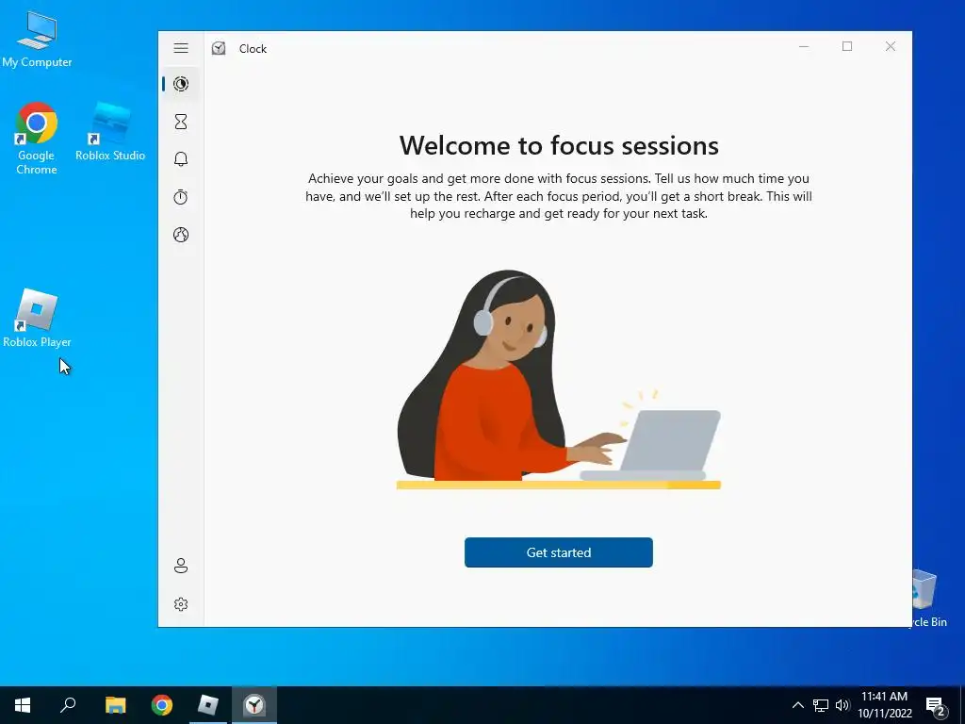The width and height of the screenshot is (965, 724).
Task: Click the Get started button
Action: point(558,552)
